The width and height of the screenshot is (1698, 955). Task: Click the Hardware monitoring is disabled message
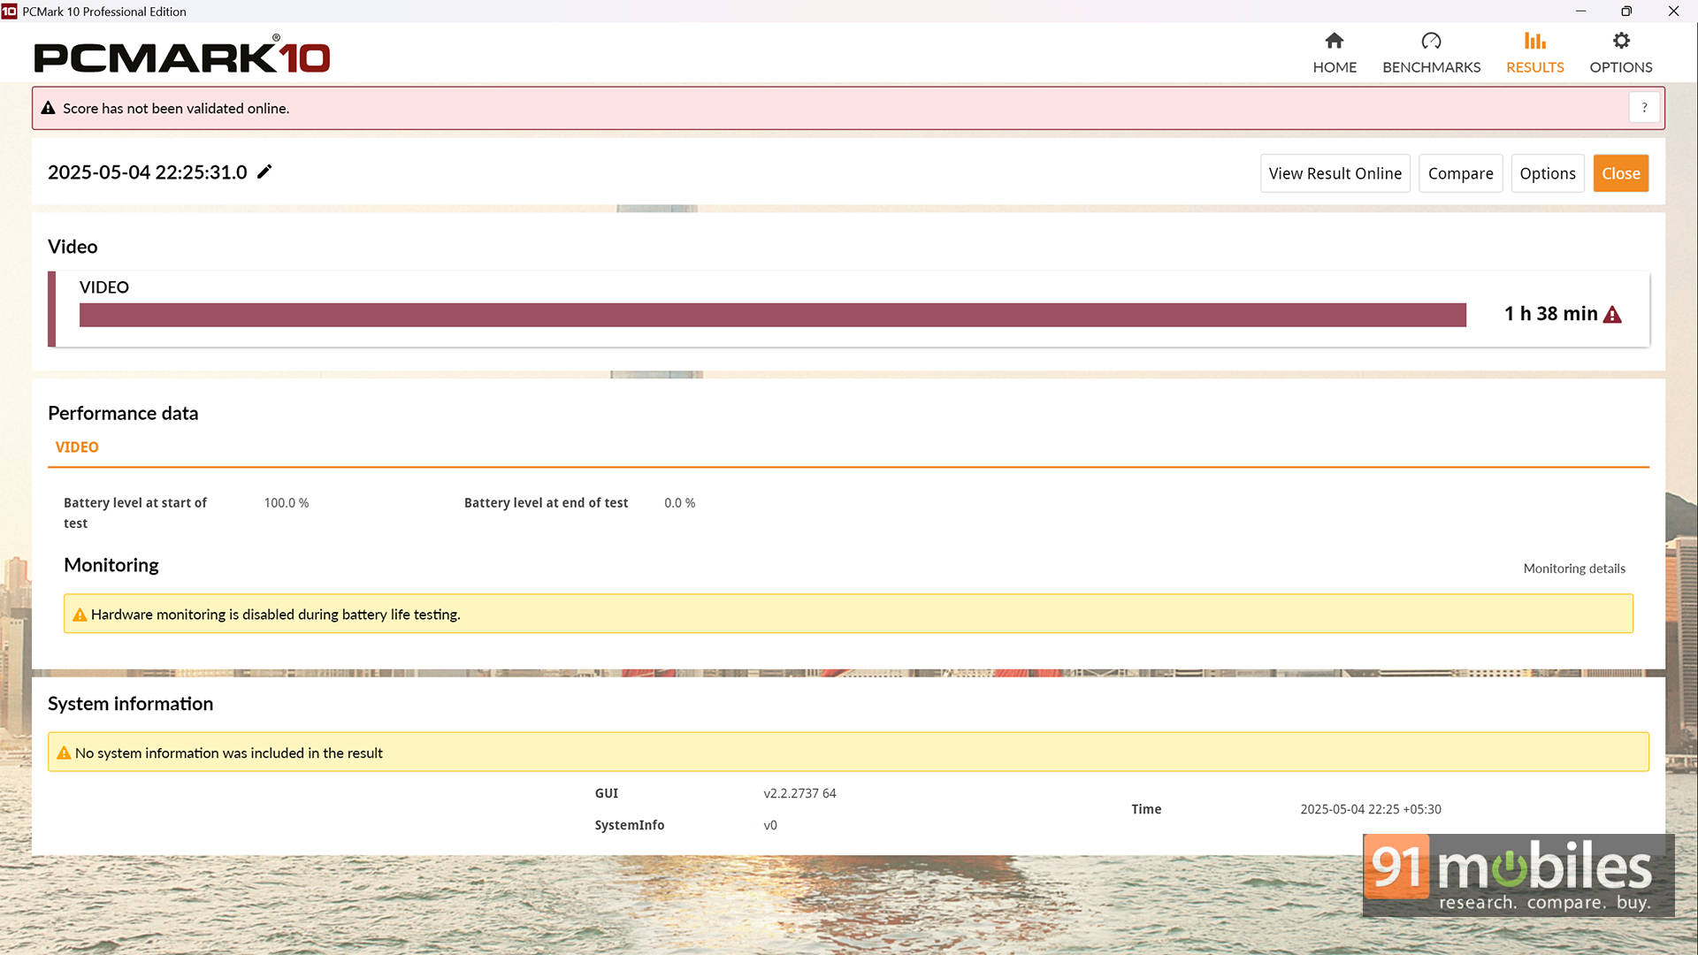275,615
